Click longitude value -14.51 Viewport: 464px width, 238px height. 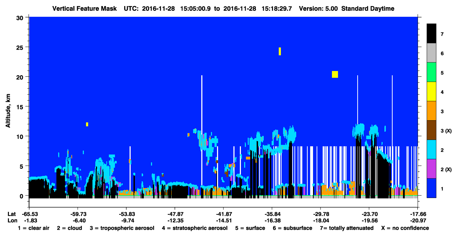223,221
